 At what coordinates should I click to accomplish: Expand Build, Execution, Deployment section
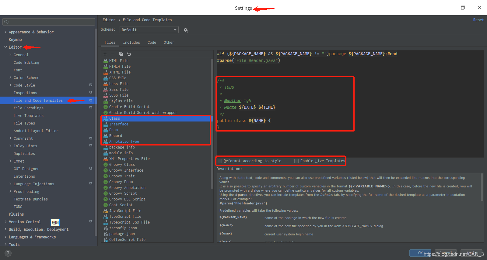5,229
